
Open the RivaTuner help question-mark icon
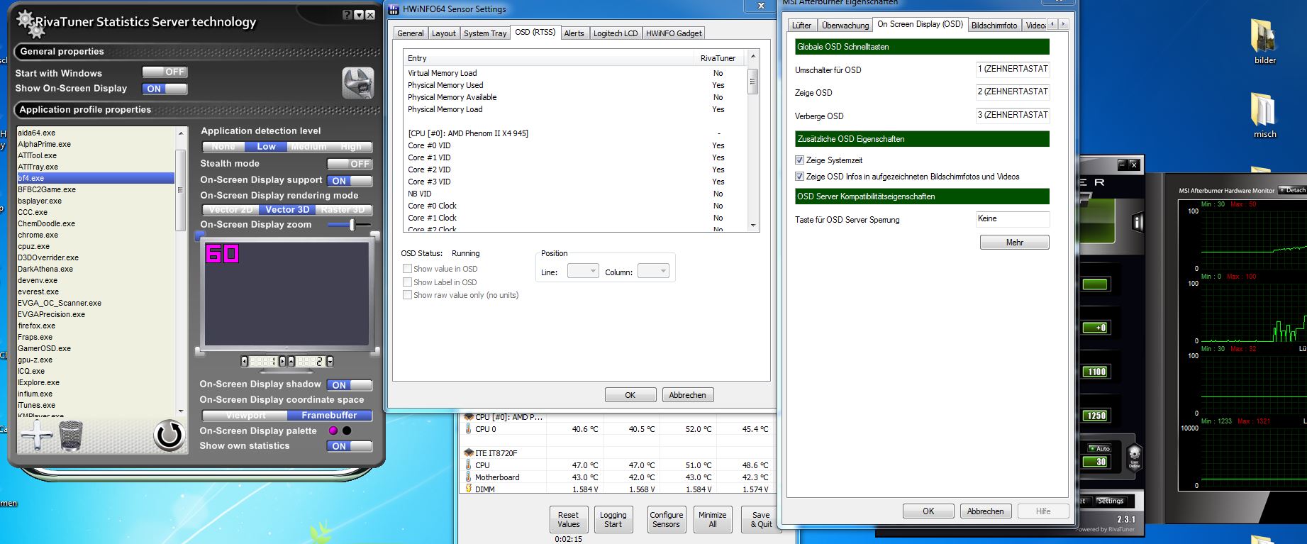347,15
